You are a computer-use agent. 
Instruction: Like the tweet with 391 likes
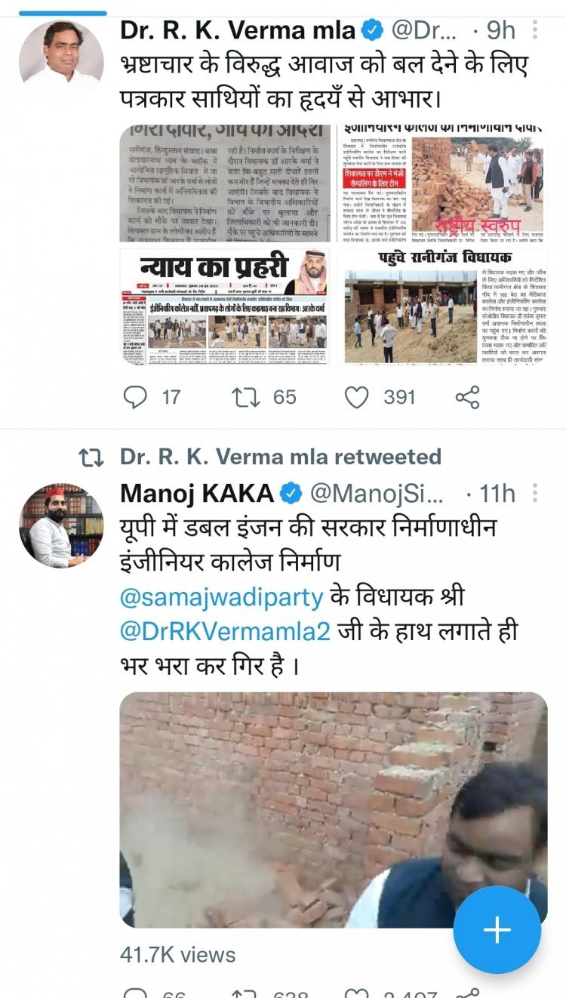tap(356, 397)
